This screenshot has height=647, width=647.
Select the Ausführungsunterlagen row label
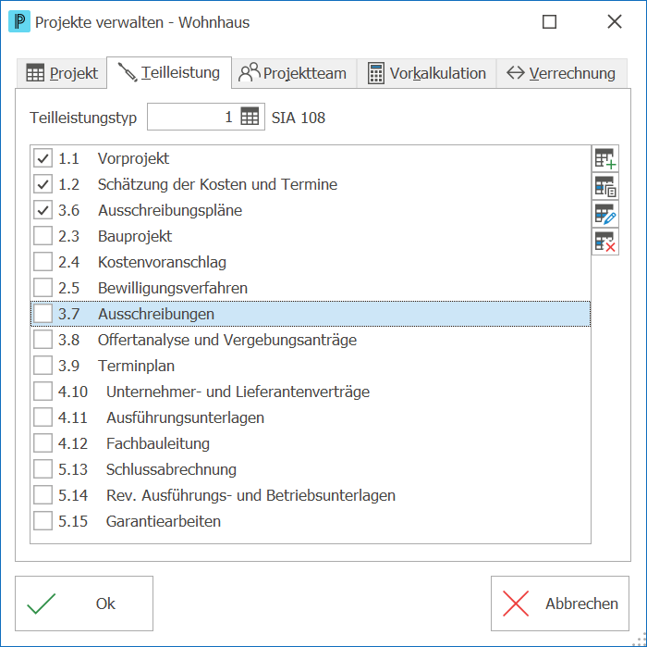point(185,418)
